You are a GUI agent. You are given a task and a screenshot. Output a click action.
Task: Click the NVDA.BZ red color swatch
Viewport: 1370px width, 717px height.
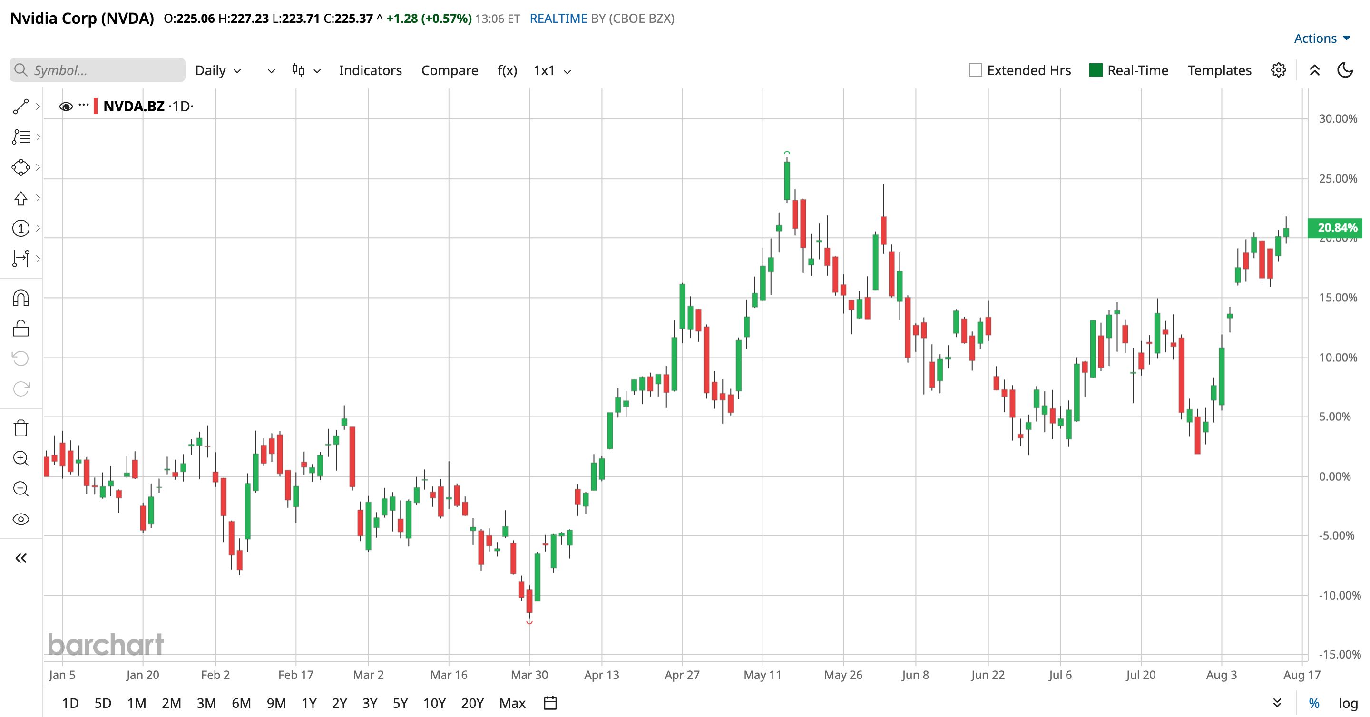click(x=95, y=107)
